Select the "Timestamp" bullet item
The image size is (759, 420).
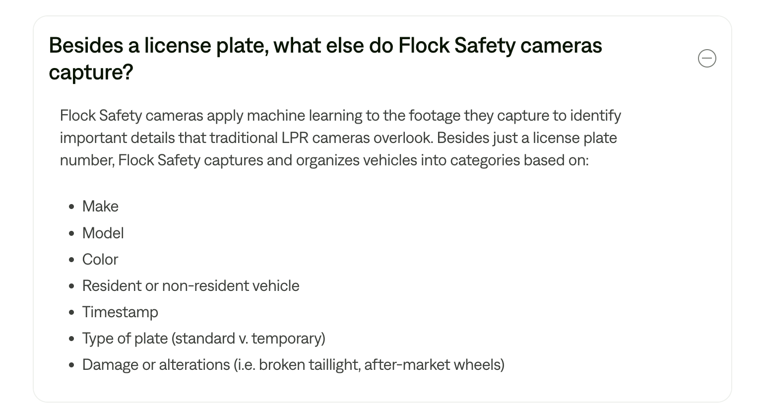[120, 312]
